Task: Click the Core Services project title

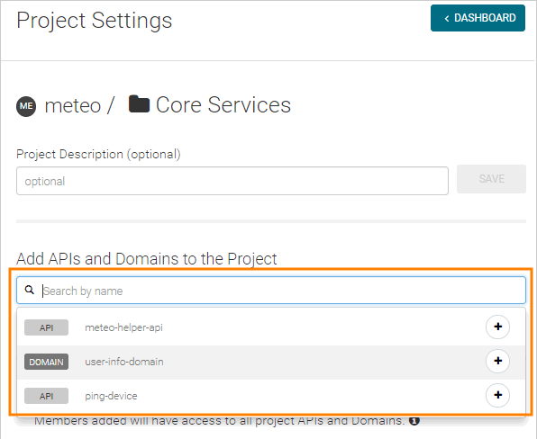Action: click(x=223, y=104)
